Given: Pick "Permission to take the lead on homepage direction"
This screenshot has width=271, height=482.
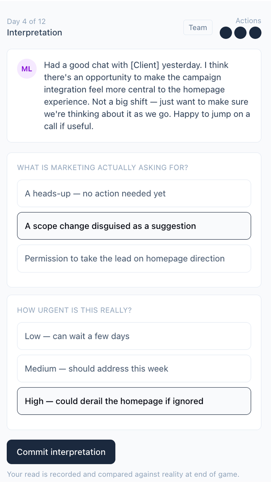Looking at the screenshot, I should click(x=134, y=259).
